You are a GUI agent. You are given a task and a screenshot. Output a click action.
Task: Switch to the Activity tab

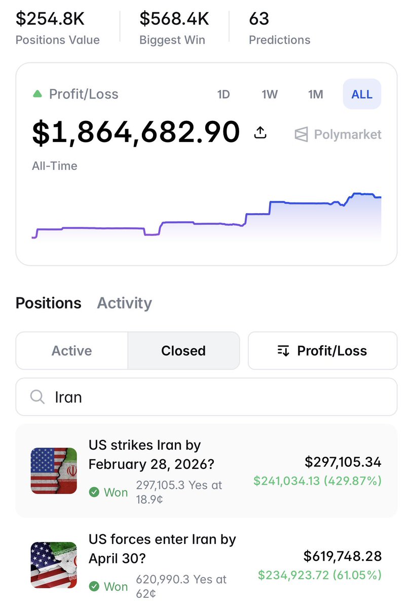[x=124, y=303]
